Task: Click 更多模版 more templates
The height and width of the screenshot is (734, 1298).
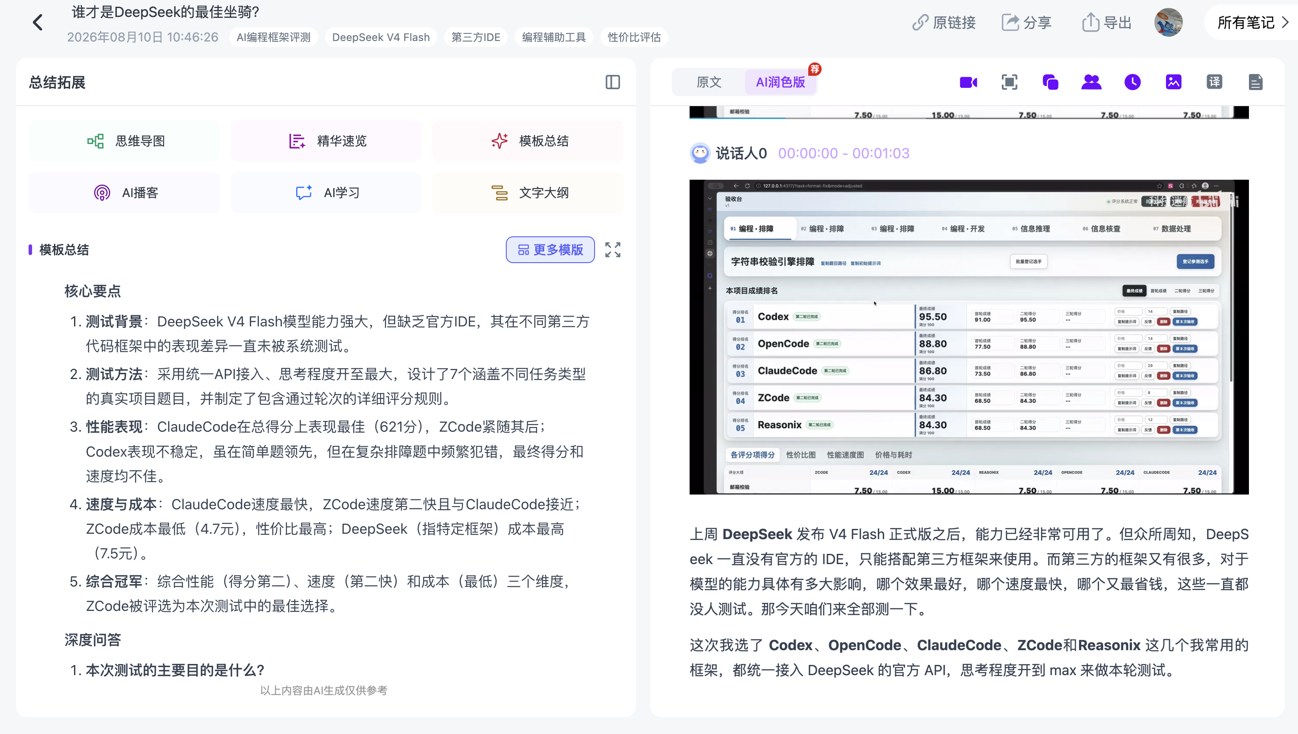Action: [x=550, y=250]
